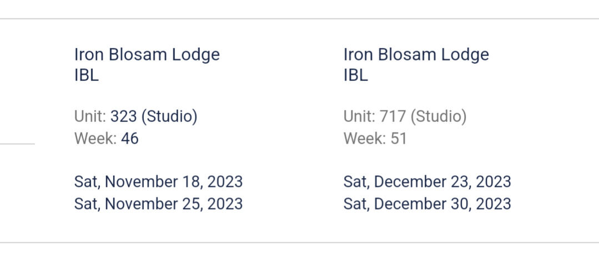Click the (Studio) label beside unit 717

[x=439, y=116]
